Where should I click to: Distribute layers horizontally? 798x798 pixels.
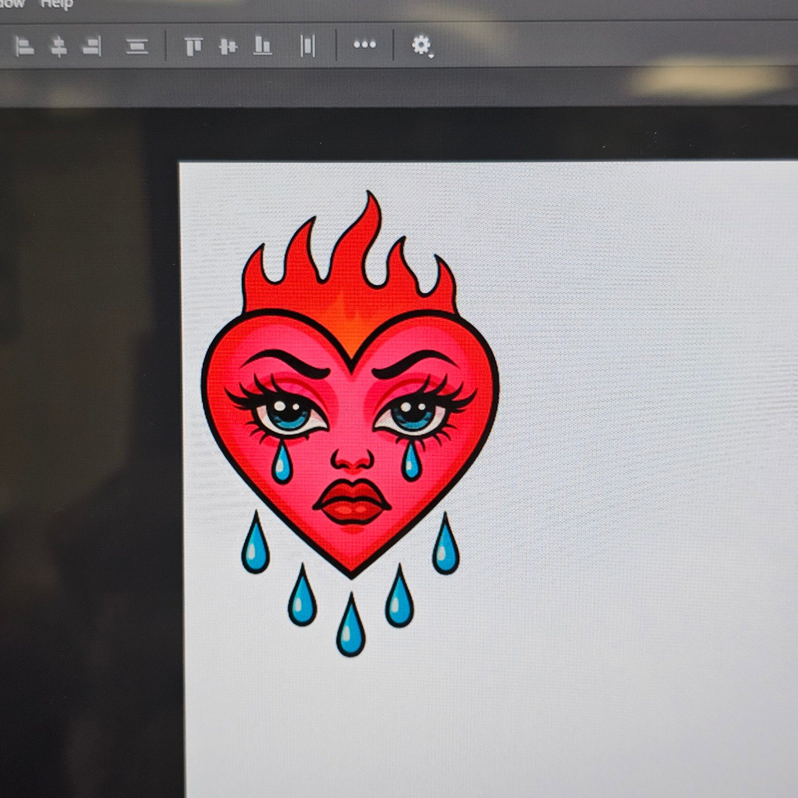tap(308, 46)
